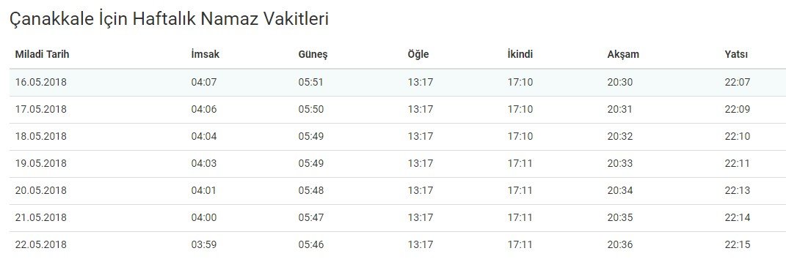Click the 03:59 İmsak time
786x270 pixels.
click(x=204, y=244)
